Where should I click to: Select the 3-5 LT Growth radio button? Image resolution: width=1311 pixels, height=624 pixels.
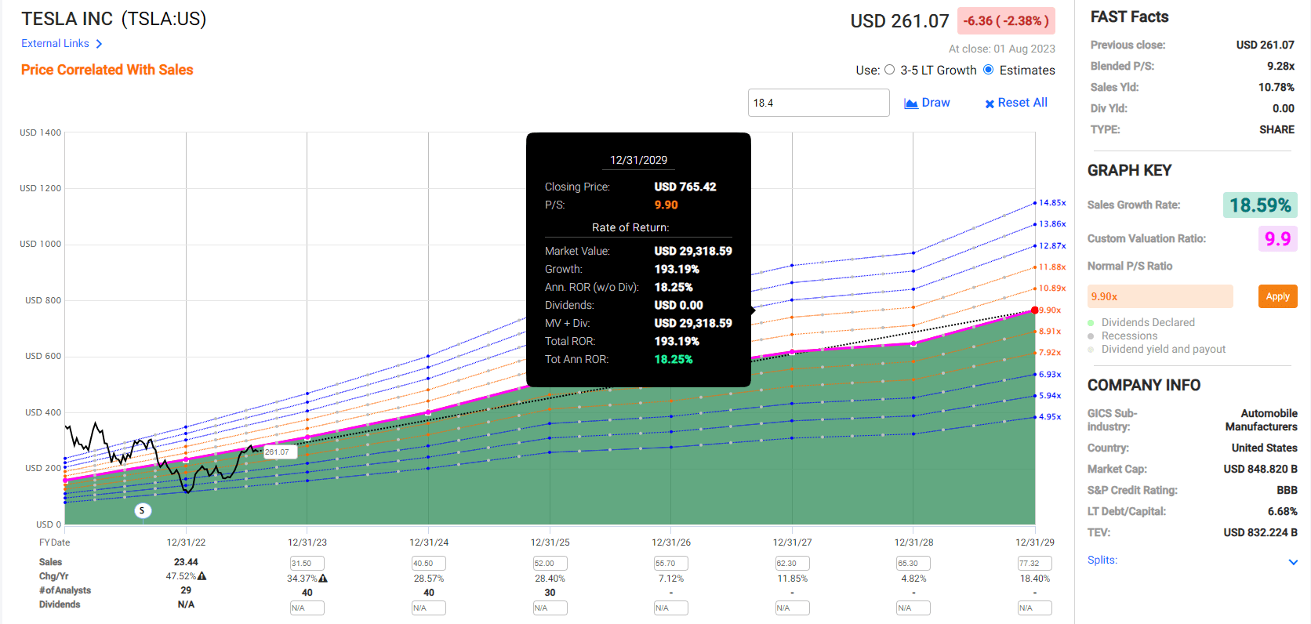point(889,70)
